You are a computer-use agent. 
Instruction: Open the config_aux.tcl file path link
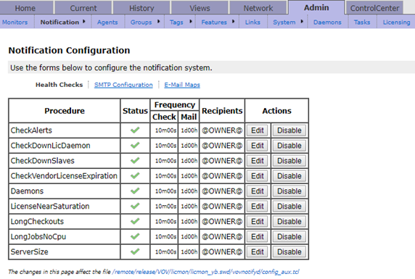tap(205, 272)
